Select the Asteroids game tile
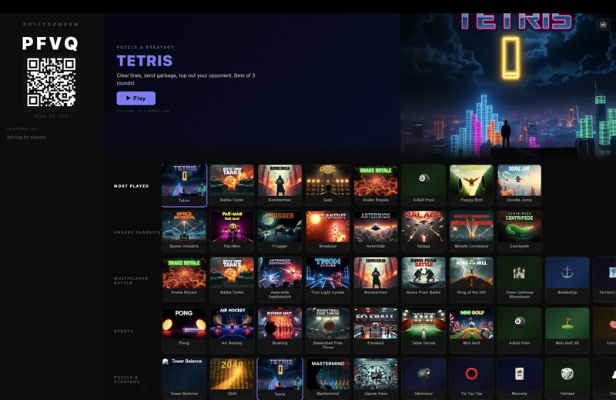 pyautogui.click(x=376, y=232)
